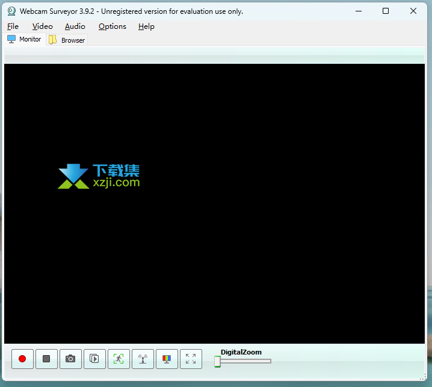The height and width of the screenshot is (387, 432).
Task: Click the resize grip in window corner
Action: 423,377
